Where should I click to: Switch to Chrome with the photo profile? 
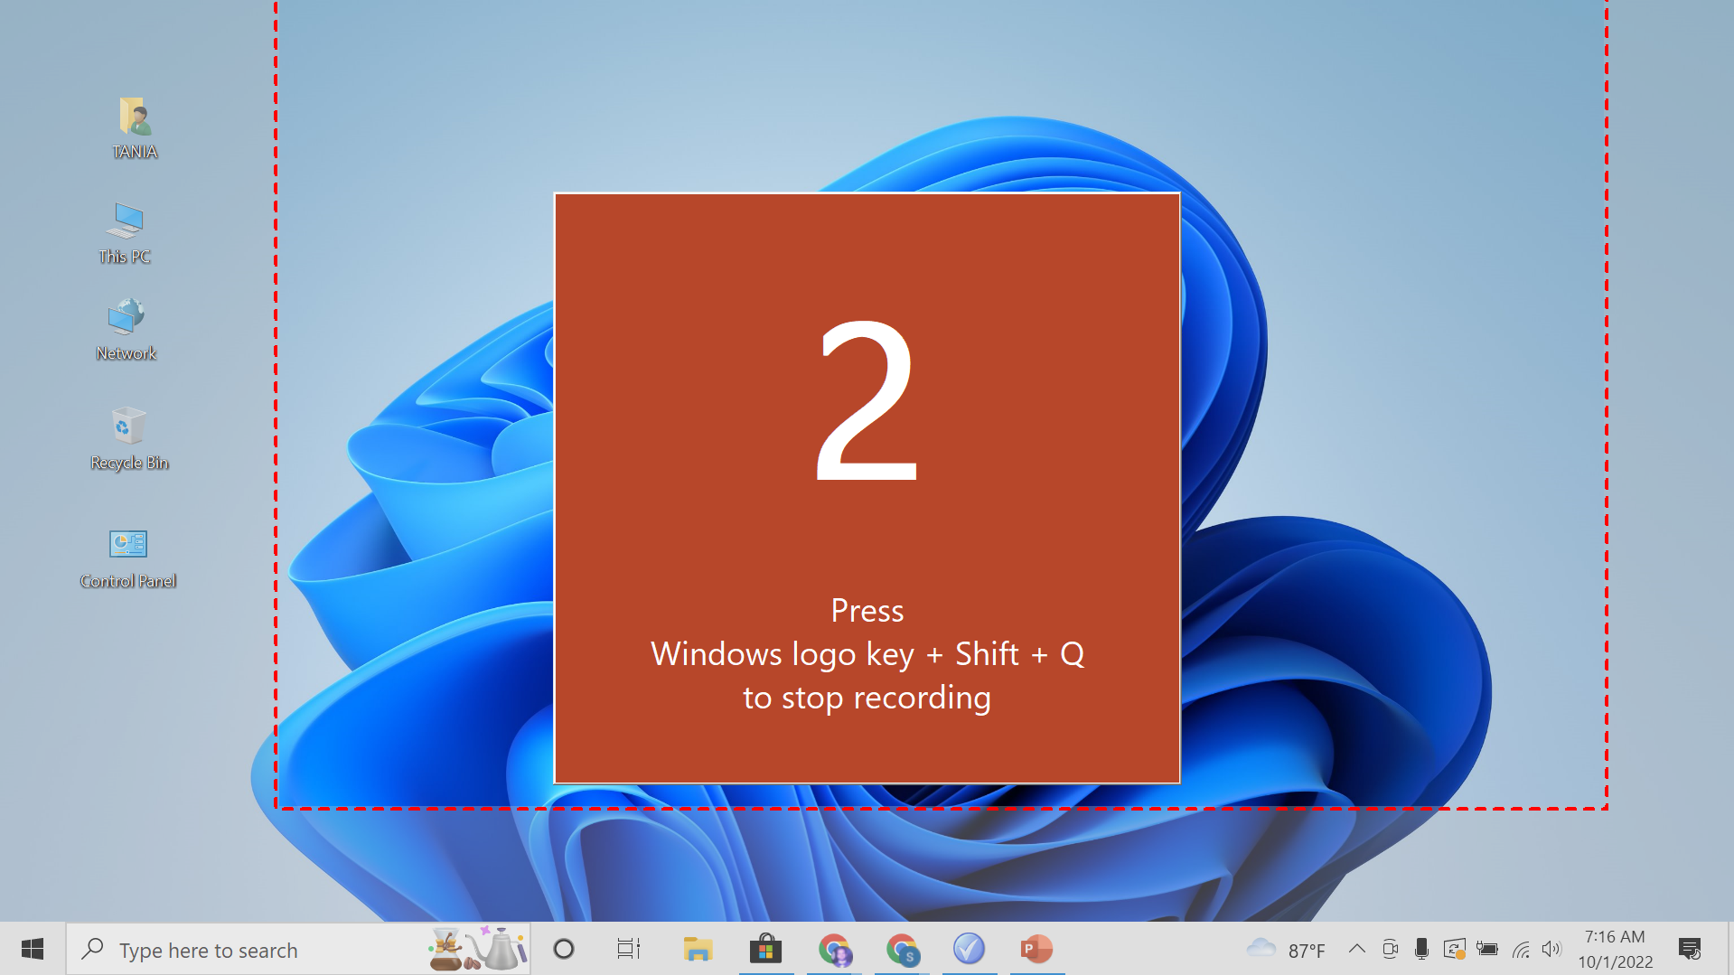834,949
